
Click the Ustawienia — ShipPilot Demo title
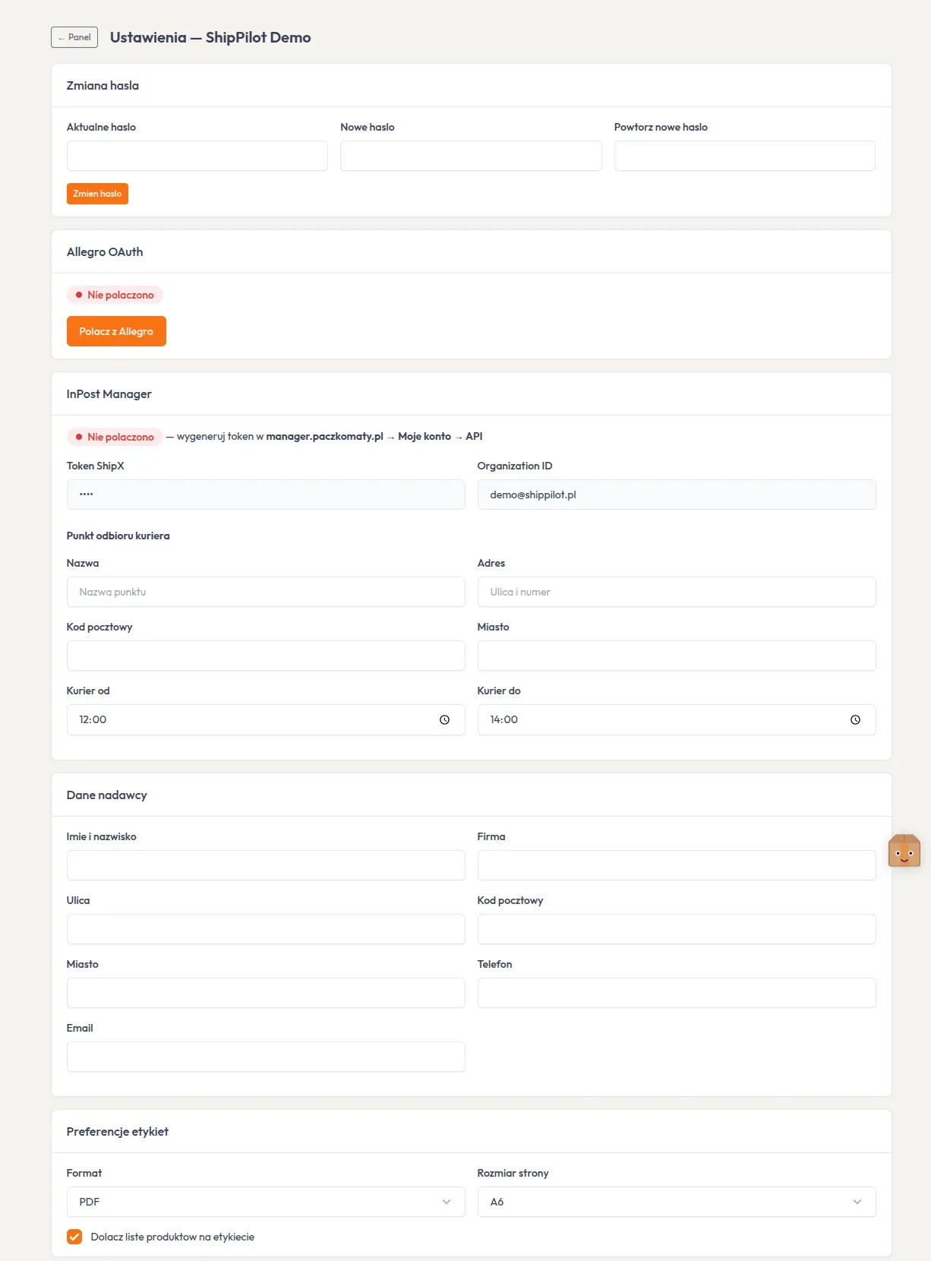tap(210, 37)
